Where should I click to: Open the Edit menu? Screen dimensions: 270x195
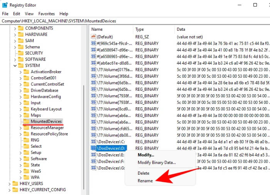click(x=17, y=14)
